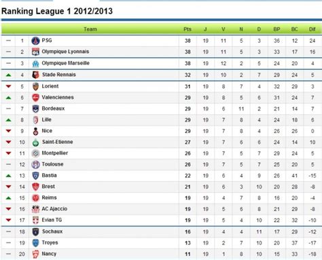Click the BP column header
The image size is (322, 260).
276,29
